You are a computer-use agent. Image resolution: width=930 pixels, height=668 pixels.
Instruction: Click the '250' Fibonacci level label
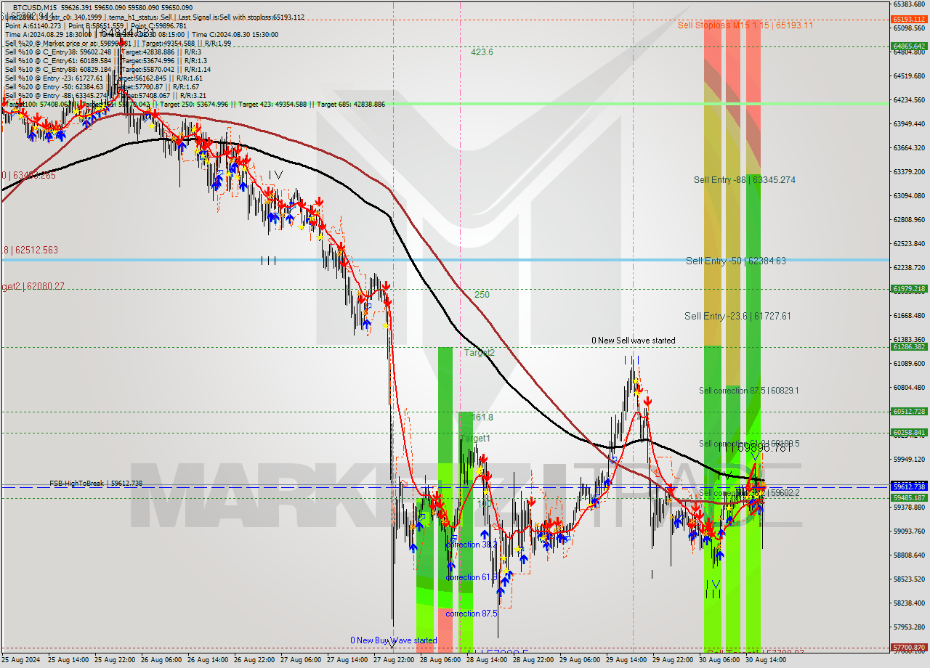pyautogui.click(x=482, y=295)
